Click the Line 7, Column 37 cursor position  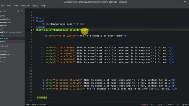pyautogui.click(x=32, y=104)
